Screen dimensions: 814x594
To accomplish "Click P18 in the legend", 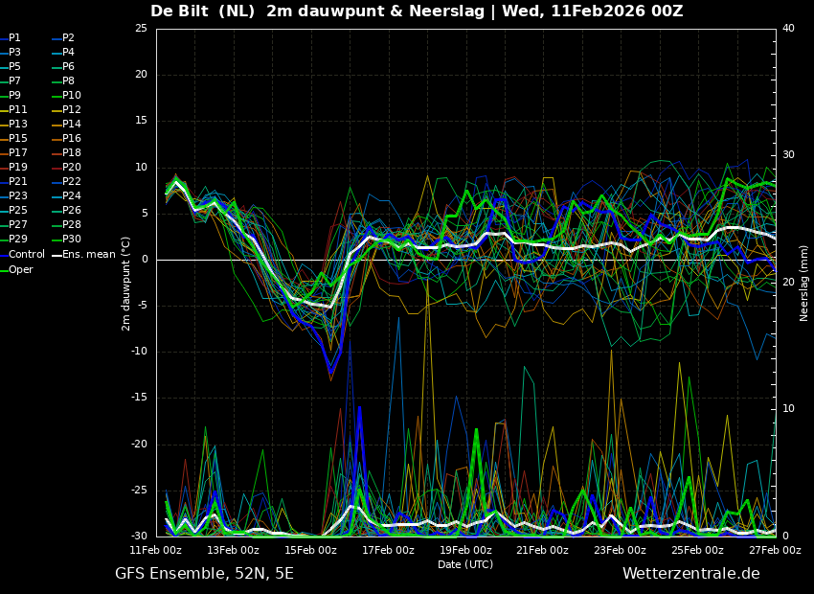I will point(72,152).
